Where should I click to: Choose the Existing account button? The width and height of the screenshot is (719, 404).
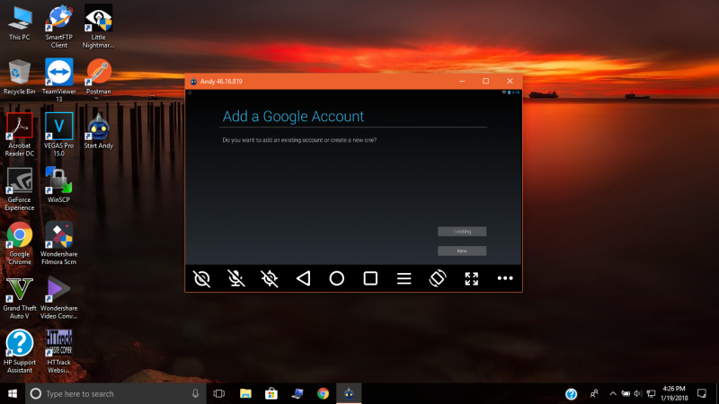pyautogui.click(x=462, y=232)
